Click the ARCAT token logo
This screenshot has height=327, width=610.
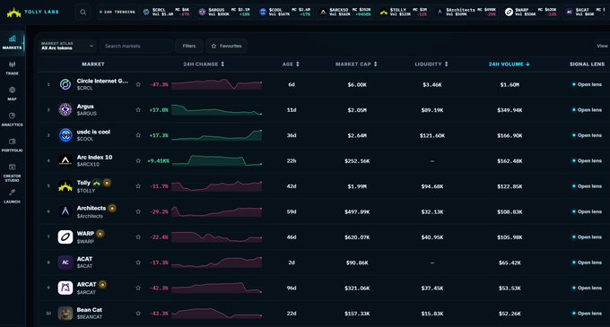pyautogui.click(x=65, y=288)
